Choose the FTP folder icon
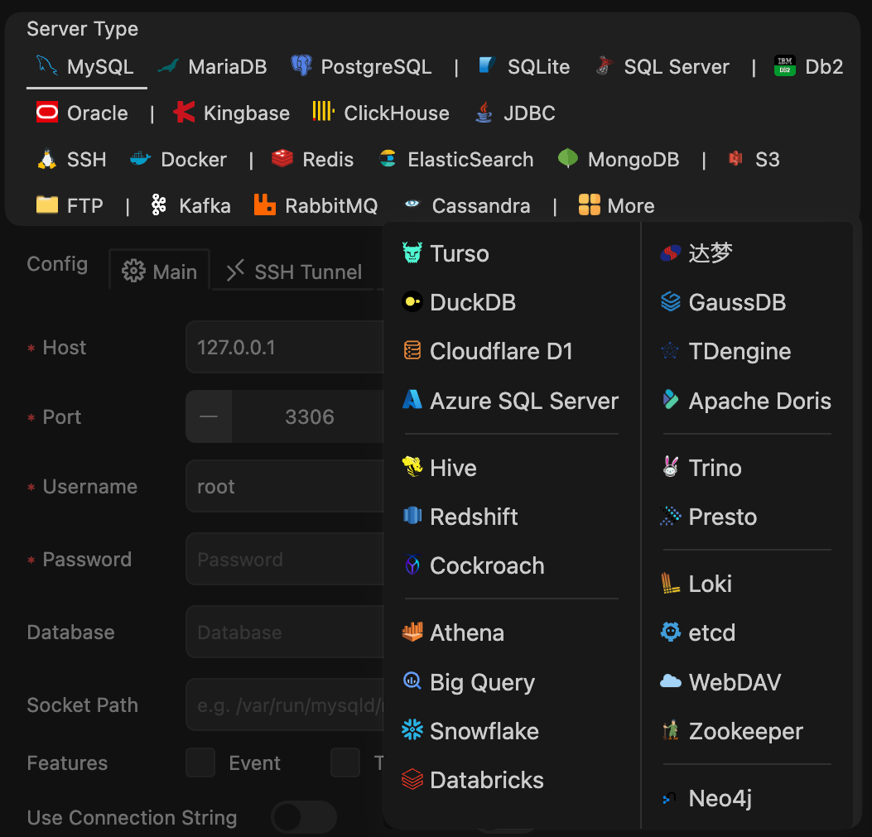 click(x=46, y=204)
